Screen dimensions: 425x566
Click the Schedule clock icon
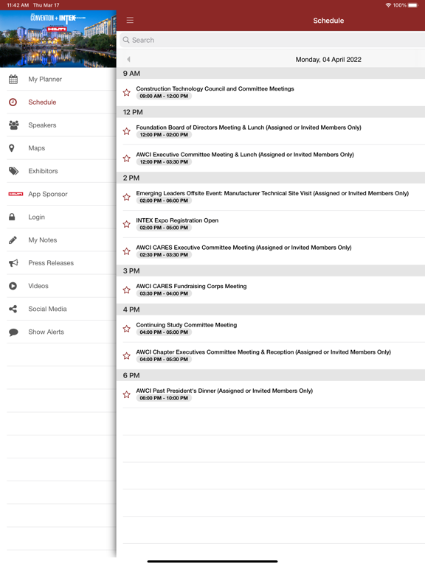(13, 102)
